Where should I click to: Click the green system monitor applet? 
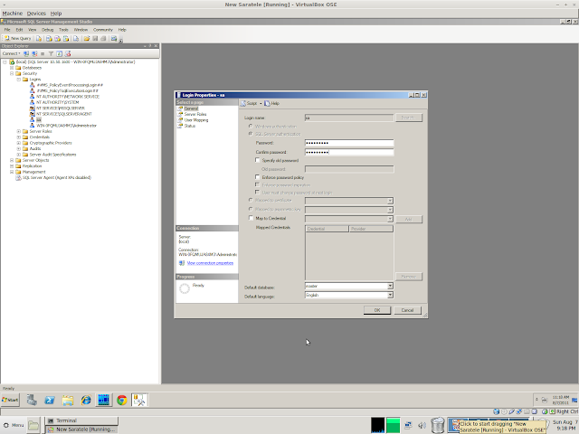(x=393, y=425)
